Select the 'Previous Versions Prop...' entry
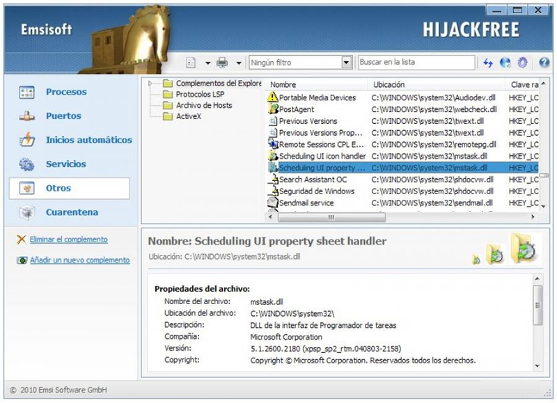The width and height of the screenshot is (557, 403). 402,133
